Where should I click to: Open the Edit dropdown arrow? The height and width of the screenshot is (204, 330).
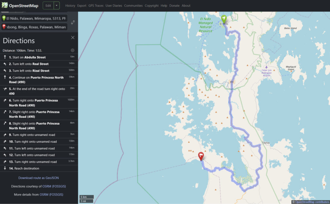tap(56, 5)
